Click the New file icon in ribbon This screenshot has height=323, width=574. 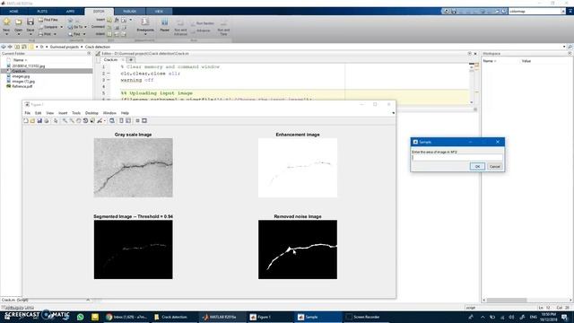click(6, 22)
